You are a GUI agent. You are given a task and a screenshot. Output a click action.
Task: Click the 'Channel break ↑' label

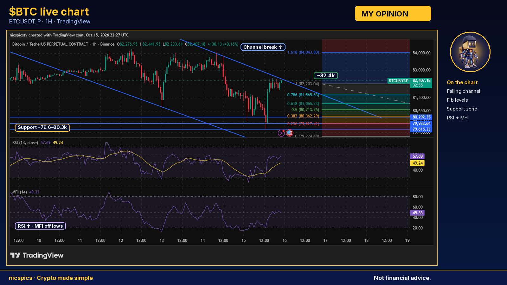coord(263,47)
